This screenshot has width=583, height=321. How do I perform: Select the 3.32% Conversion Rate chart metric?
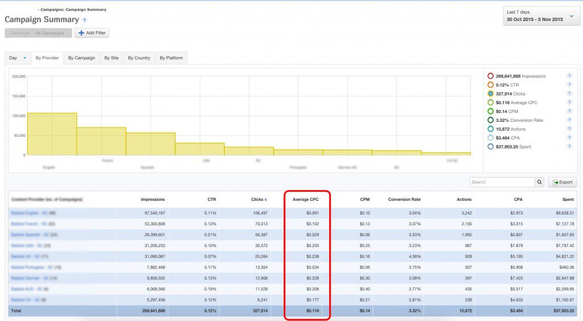[490, 120]
